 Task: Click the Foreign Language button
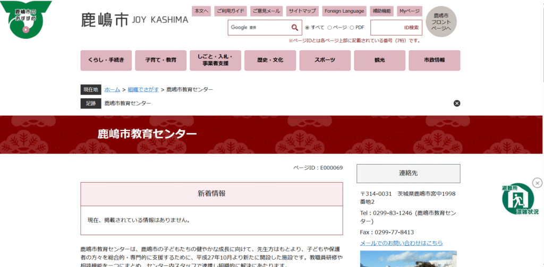[344, 11]
